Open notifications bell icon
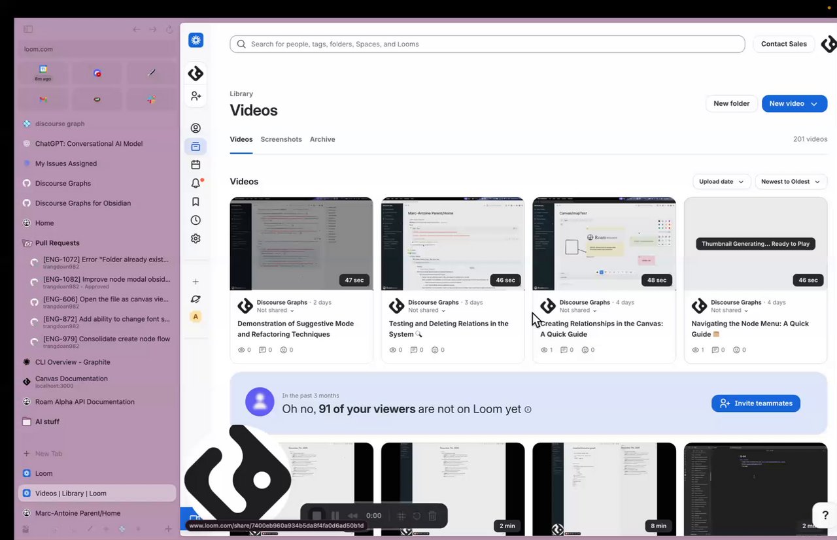 [196, 183]
